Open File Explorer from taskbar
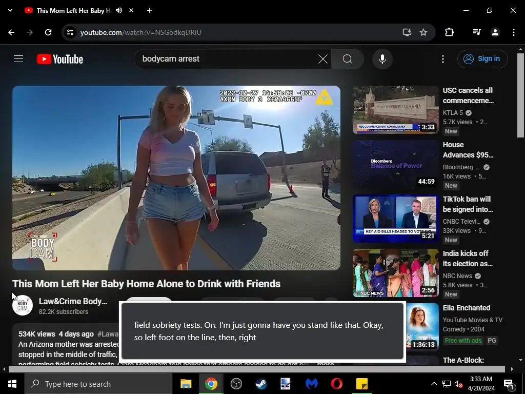 pyautogui.click(x=186, y=384)
